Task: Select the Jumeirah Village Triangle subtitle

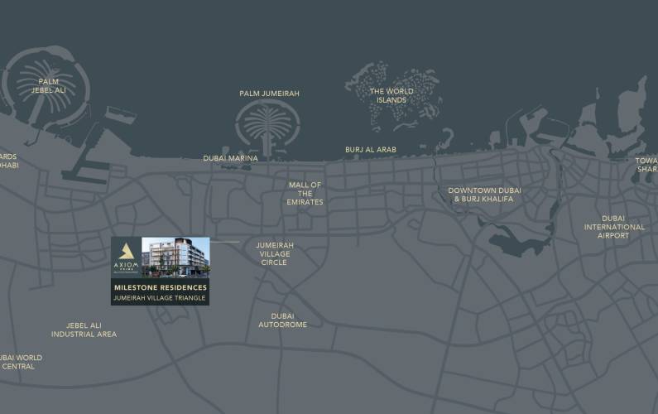Action: 160,297
